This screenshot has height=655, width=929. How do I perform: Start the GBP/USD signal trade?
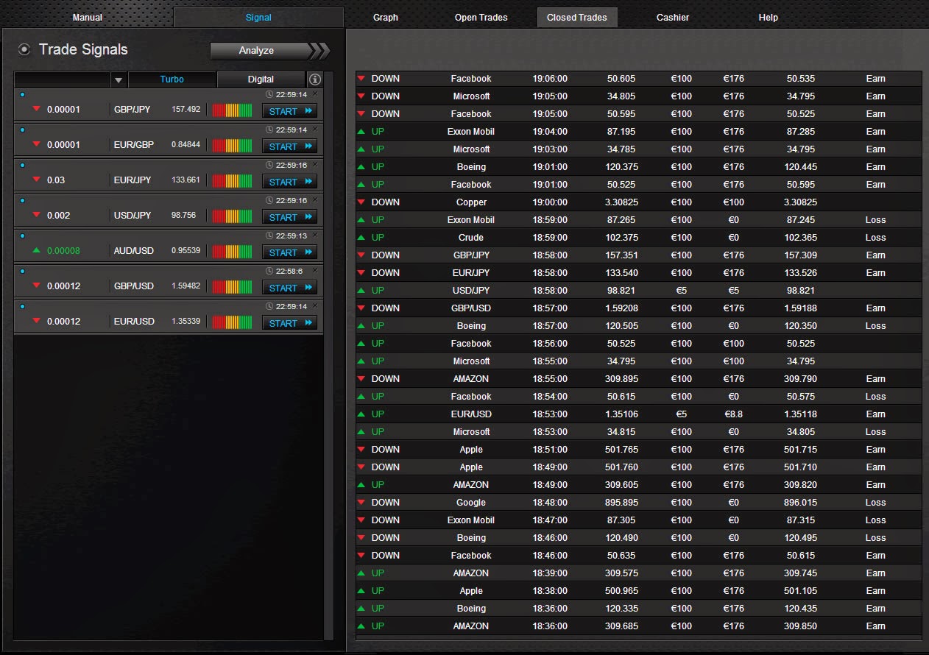[x=290, y=288]
